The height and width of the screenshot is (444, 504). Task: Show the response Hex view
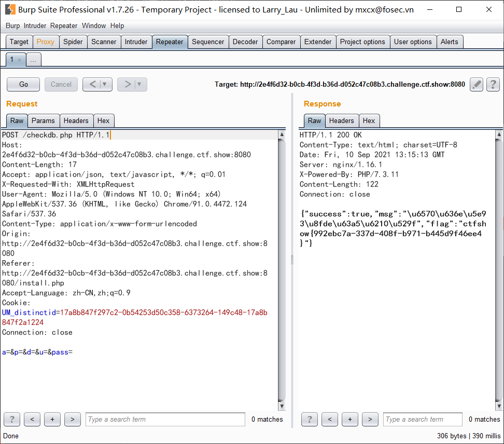pyautogui.click(x=369, y=121)
